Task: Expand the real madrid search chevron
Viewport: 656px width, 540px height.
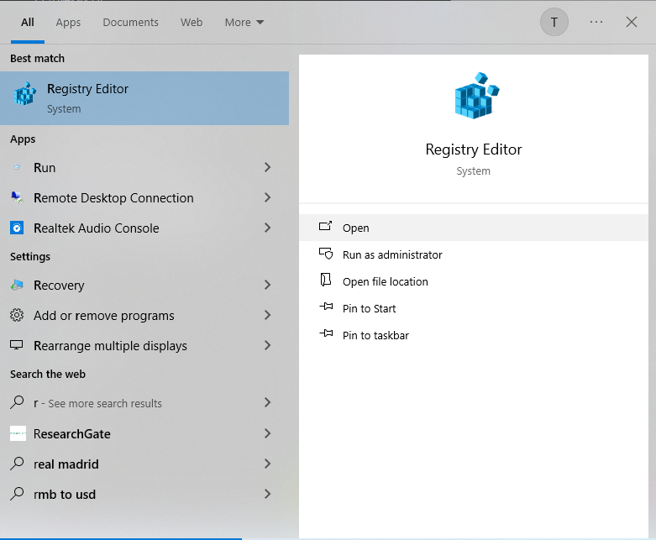Action: coord(267,464)
